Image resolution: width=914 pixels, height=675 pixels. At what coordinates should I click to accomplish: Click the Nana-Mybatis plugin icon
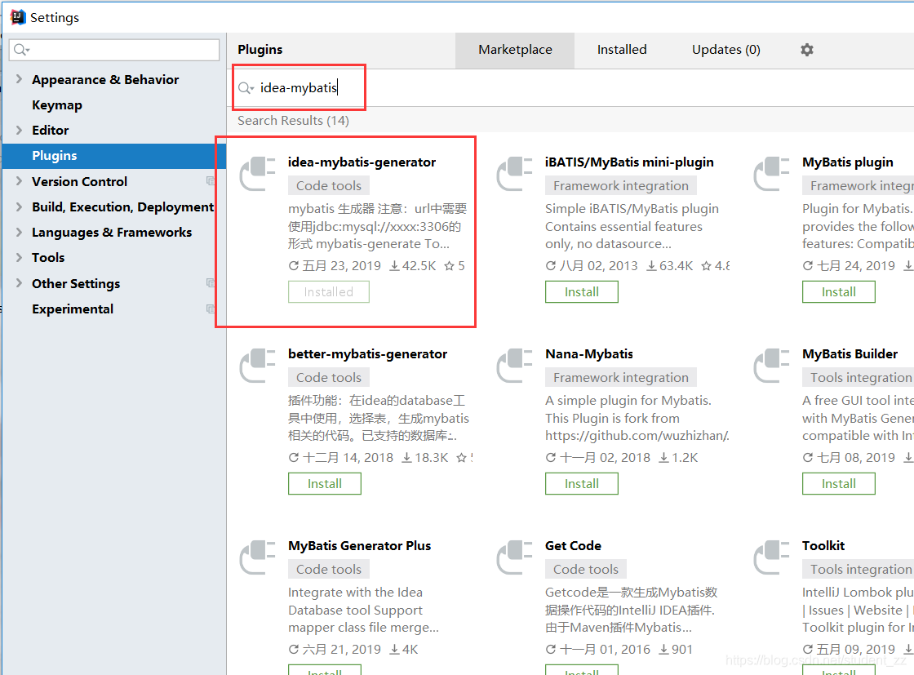pos(514,366)
